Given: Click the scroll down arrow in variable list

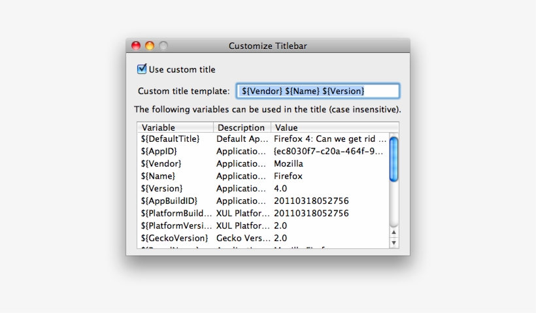Looking at the screenshot, I should tap(394, 242).
